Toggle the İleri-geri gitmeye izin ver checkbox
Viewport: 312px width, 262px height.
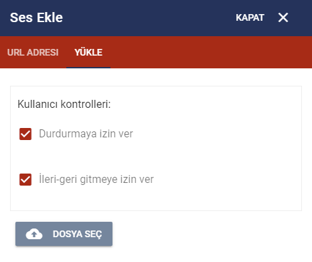25,180
